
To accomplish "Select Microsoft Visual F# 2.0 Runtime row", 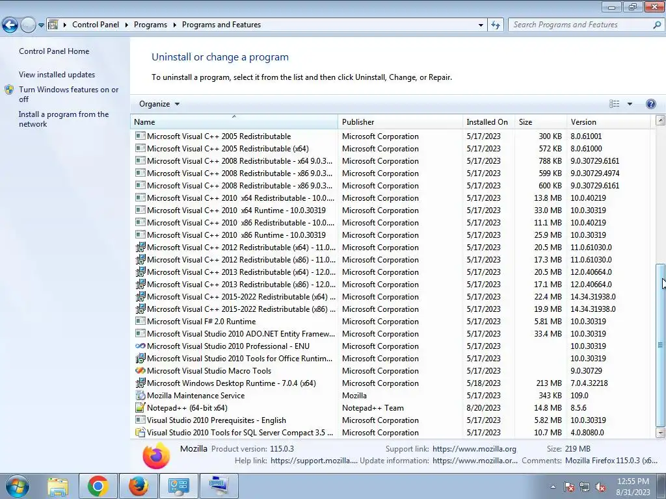I will 390,321.
